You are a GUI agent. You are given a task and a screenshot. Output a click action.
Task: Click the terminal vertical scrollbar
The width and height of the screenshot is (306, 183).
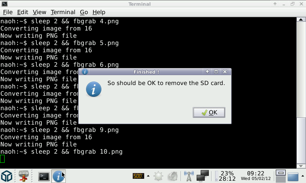(x=301, y=91)
